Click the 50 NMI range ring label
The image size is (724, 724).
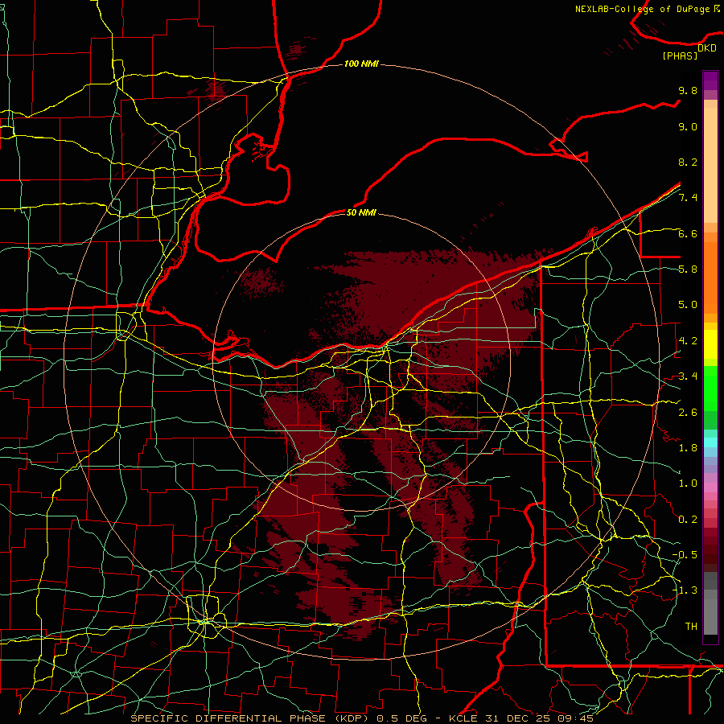coord(361,212)
